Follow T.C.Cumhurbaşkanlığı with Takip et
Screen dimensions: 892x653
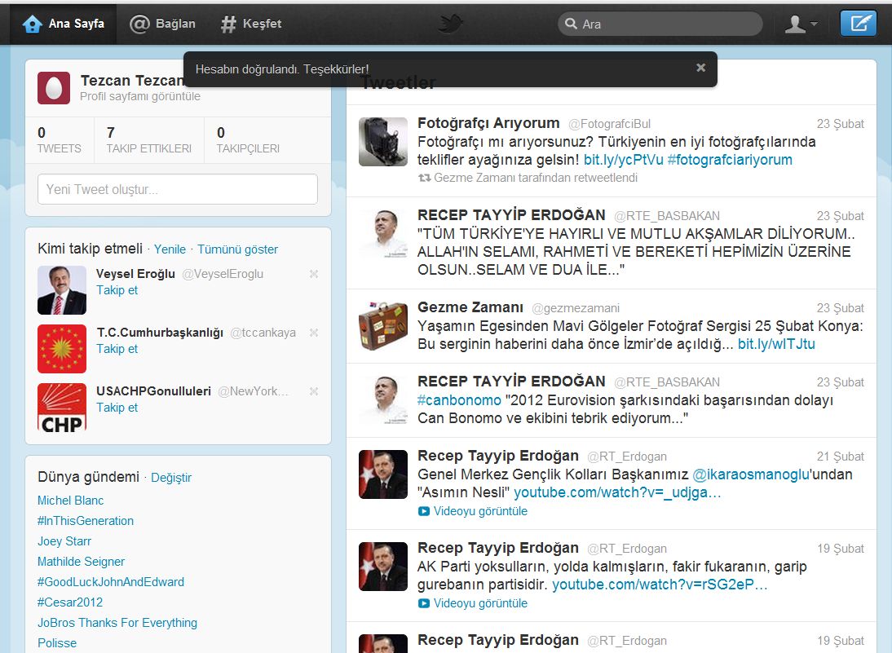click(117, 349)
